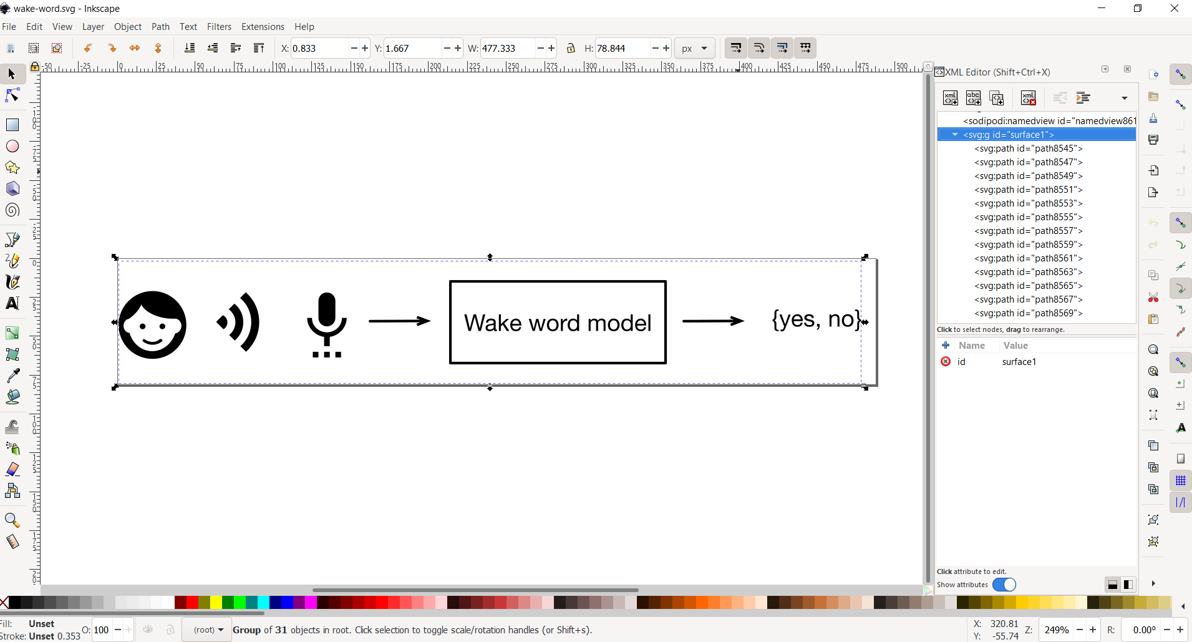This screenshot has width=1192, height=642.
Task: Select the Spiral tool
Action: click(x=12, y=210)
